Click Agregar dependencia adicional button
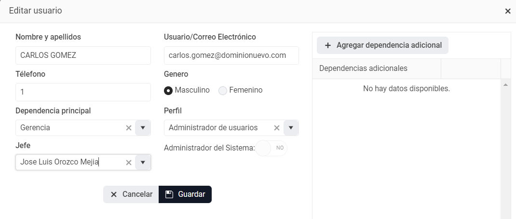 [383, 45]
